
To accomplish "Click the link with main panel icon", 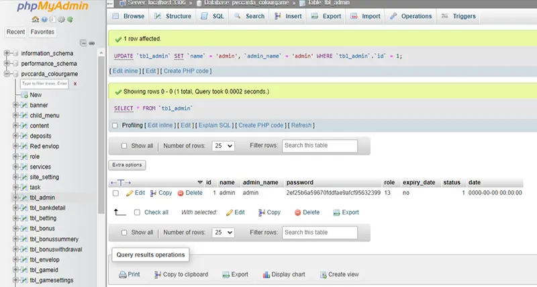I will click(x=92, y=43).
